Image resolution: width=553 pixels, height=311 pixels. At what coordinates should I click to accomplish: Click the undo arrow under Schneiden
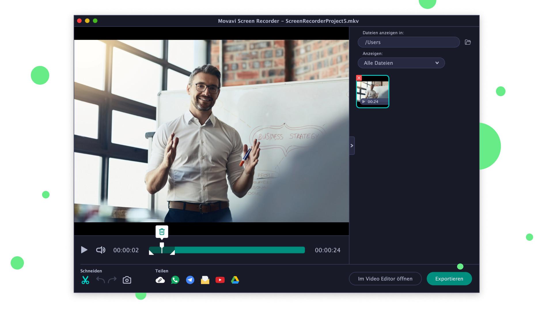coord(100,280)
